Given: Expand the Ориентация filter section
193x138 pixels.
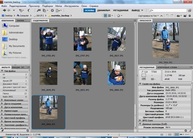Looking at the screenshot, I should point(2,111).
